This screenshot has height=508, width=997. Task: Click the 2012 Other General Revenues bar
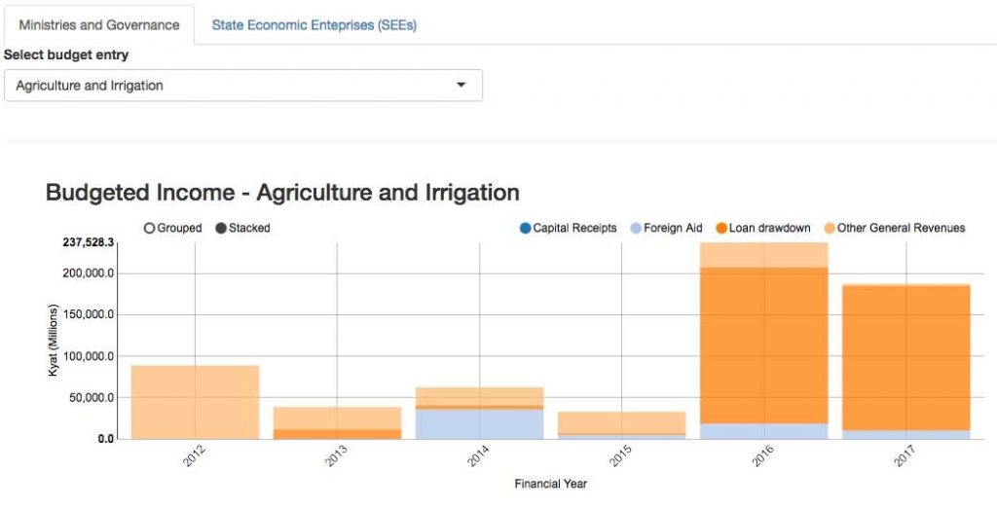[x=195, y=402]
